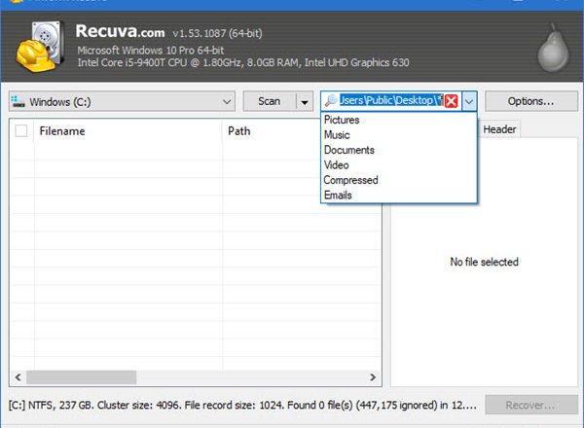Open the Scan button dropdown arrow
The height and width of the screenshot is (428, 584).
305,101
